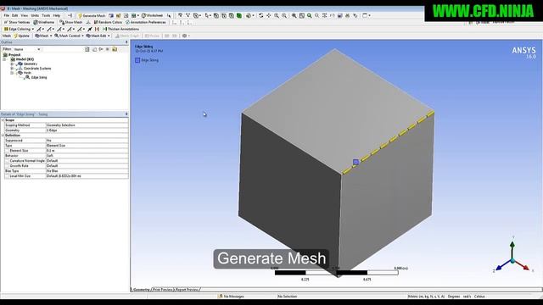
Task: Click the blue Edge Sizing annotation marker on cube
Action: point(355,162)
